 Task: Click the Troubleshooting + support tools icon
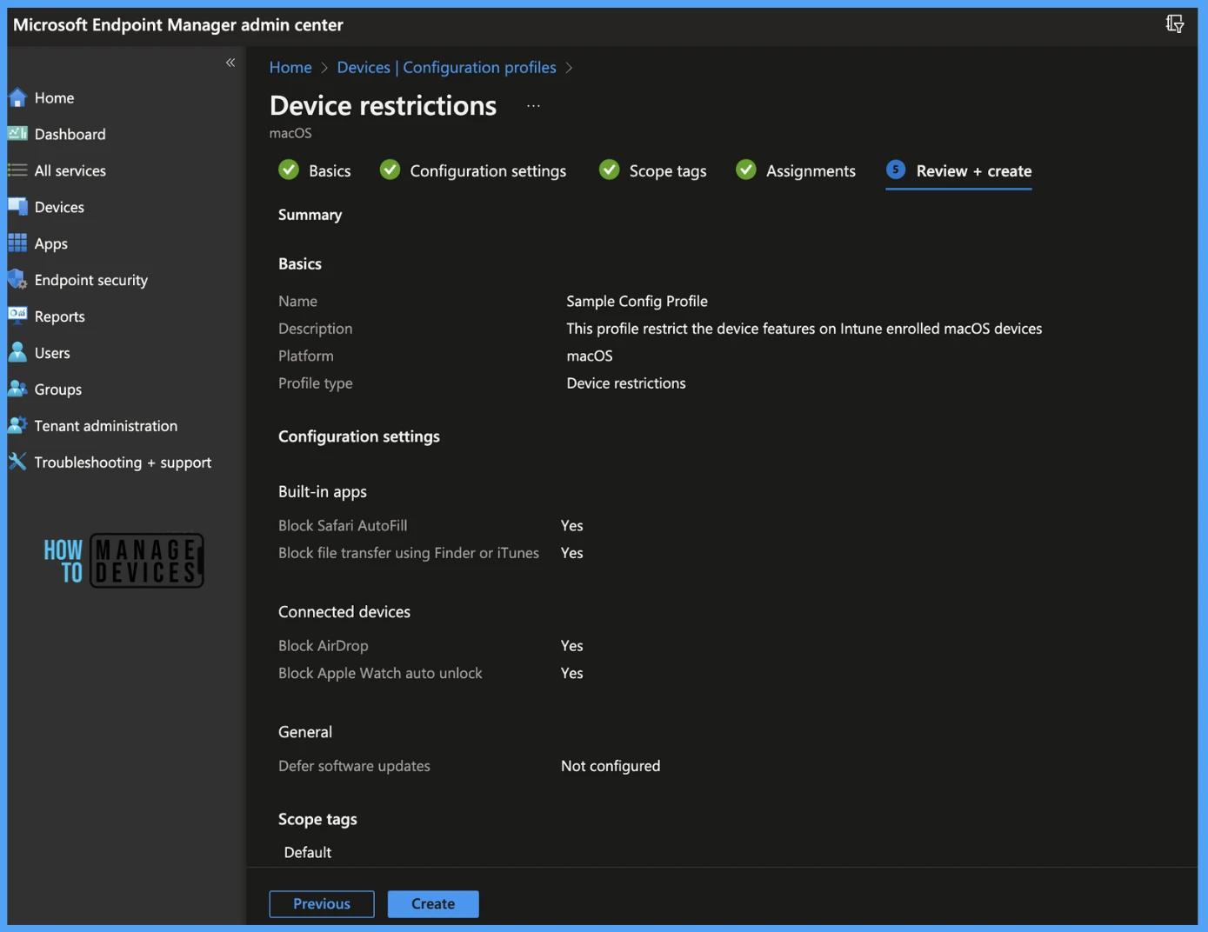tap(17, 462)
